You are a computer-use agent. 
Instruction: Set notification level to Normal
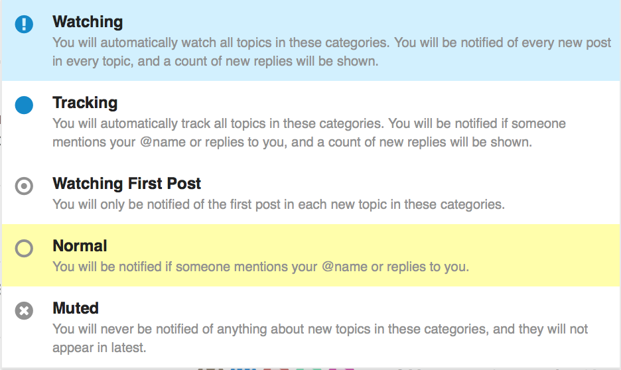tap(80, 246)
